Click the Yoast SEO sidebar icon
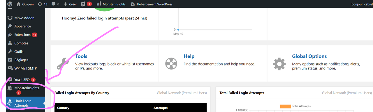 click(10, 79)
